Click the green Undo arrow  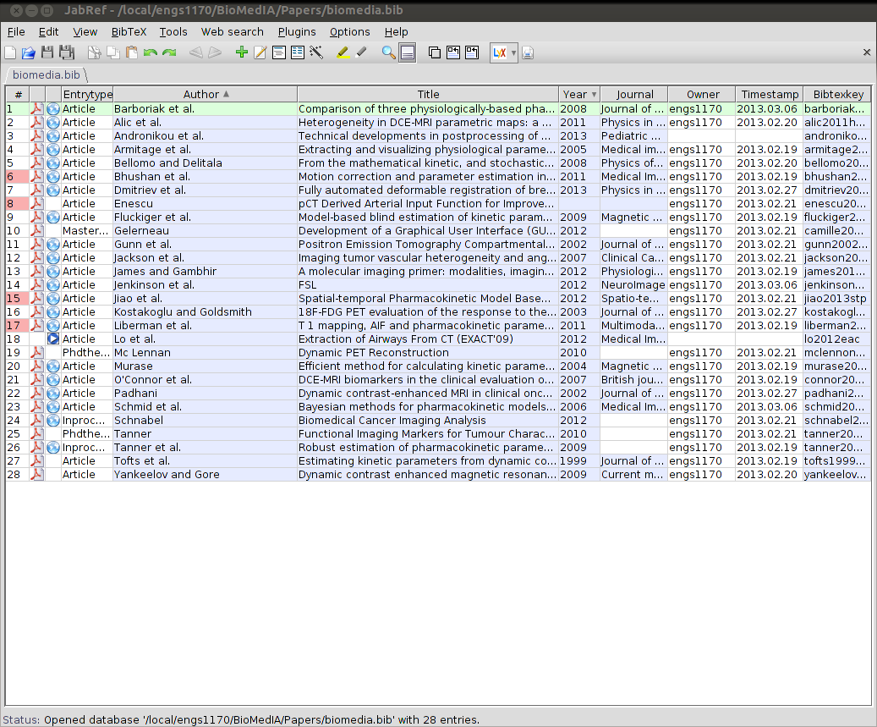(x=150, y=52)
